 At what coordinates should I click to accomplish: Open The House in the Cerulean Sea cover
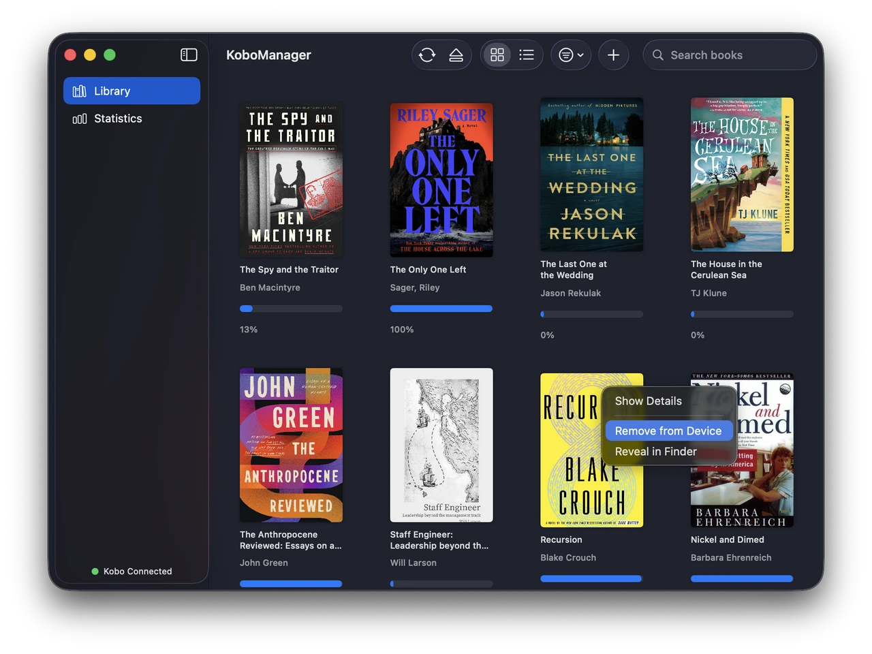tap(742, 174)
